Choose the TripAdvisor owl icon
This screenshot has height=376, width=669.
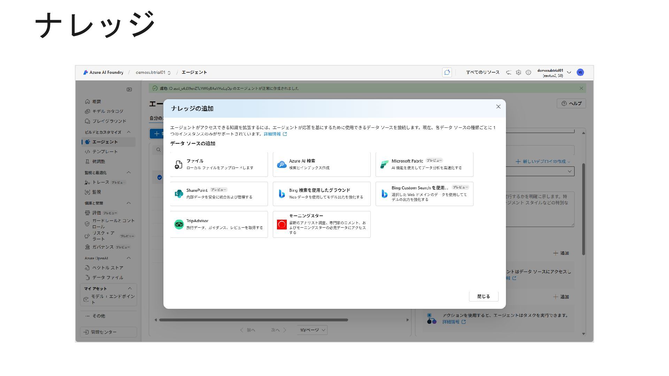pos(179,225)
